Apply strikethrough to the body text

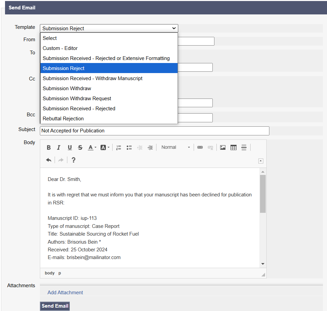(x=80, y=147)
